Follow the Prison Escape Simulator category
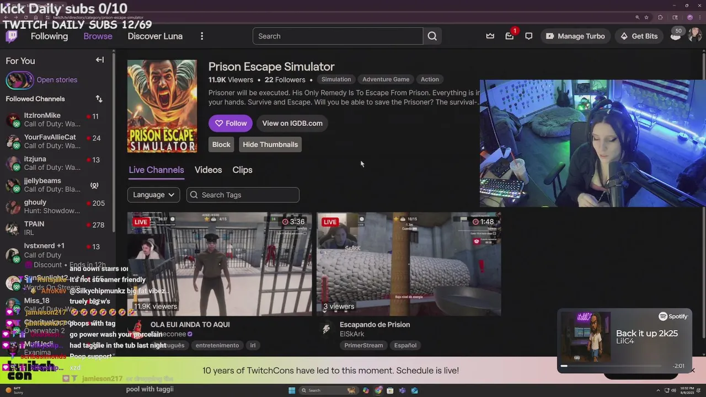Image resolution: width=706 pixels, height=397 pixels. [x=231, y=123]
